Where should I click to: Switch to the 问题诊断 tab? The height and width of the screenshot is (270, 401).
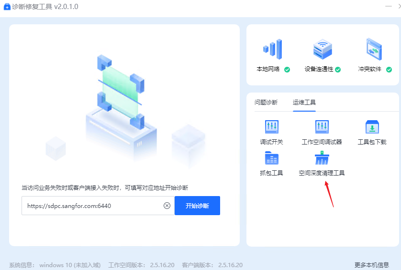(266, 102)
